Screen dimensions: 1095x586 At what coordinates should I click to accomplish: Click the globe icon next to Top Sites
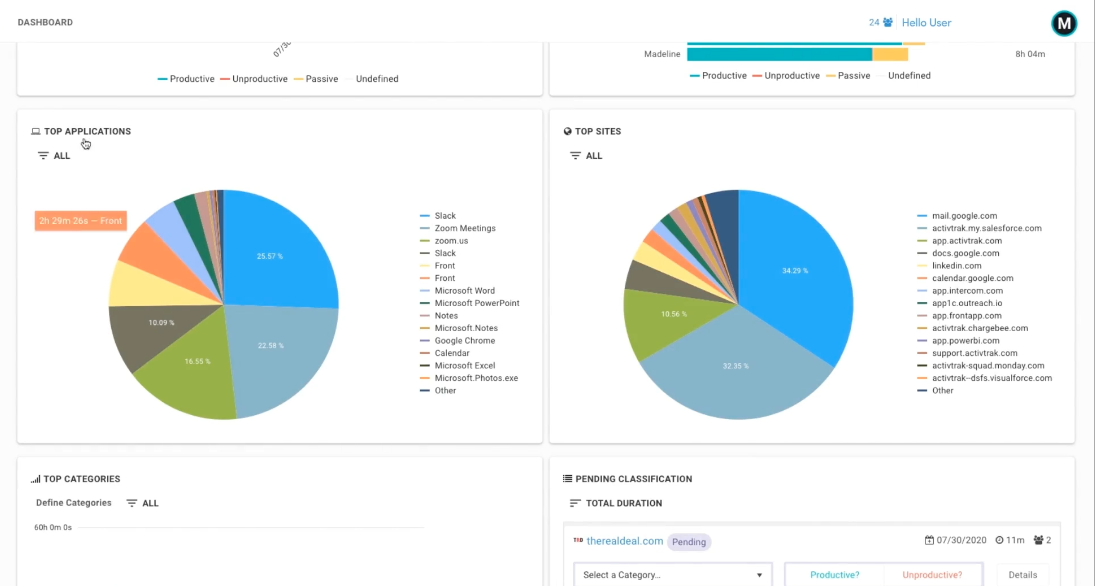click(567, 131)
